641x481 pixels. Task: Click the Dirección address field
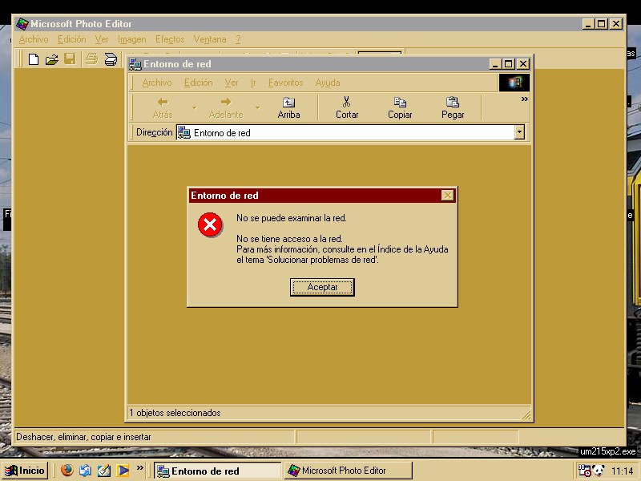345,132
